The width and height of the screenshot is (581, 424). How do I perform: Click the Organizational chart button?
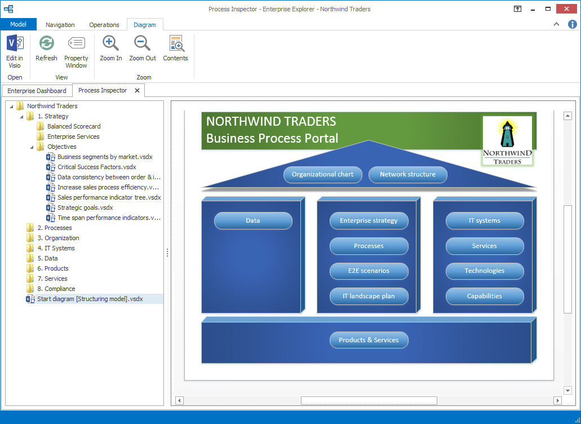click(x=322, y=175)
